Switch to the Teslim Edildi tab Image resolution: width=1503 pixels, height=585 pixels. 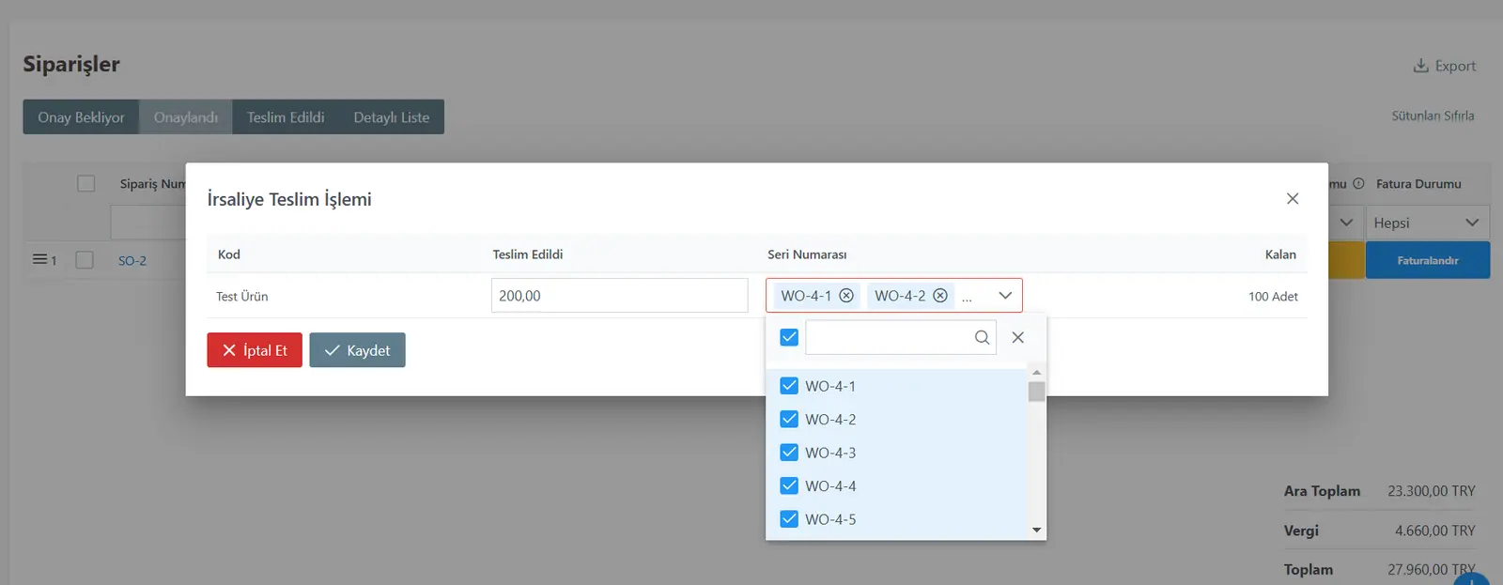tap(286, 117)
